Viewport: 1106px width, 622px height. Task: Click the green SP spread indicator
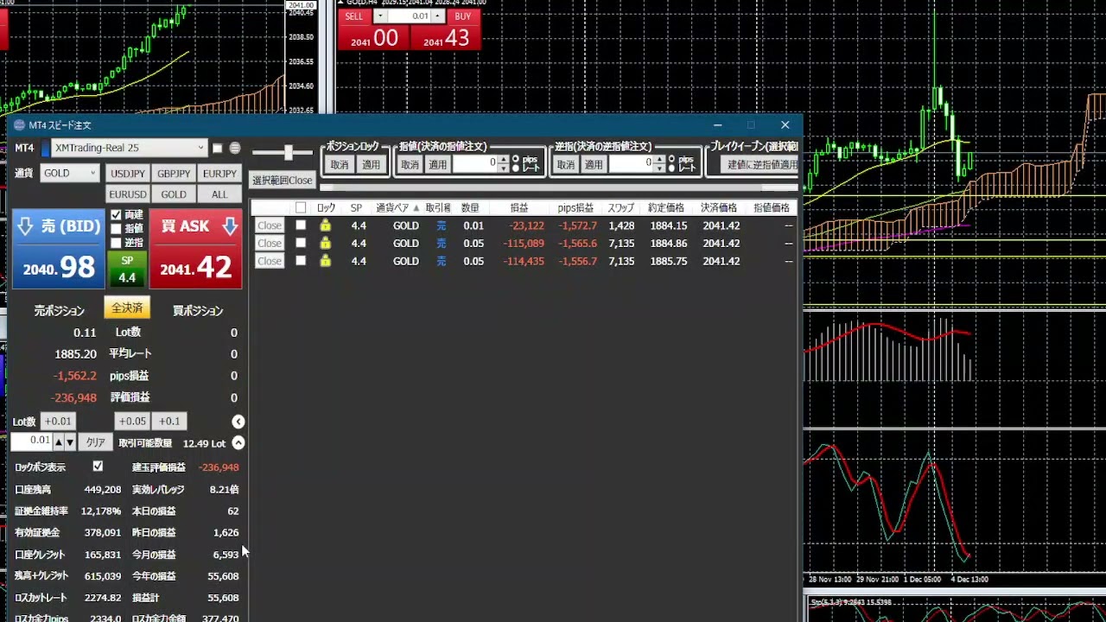[x=127, y=269]
